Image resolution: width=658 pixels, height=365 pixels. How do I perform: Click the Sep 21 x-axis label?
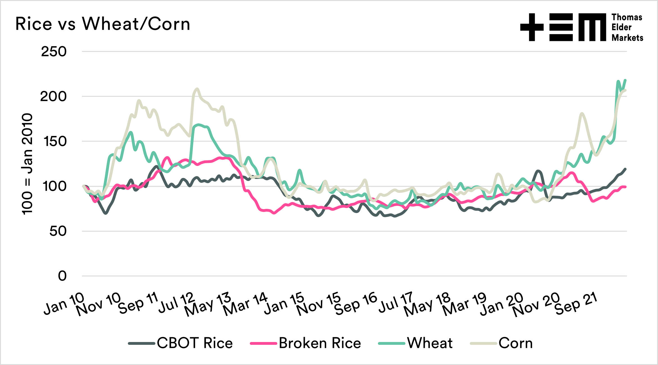pos(576,303)
